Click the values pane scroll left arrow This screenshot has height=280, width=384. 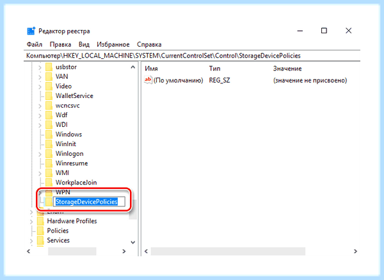point(146,251)
